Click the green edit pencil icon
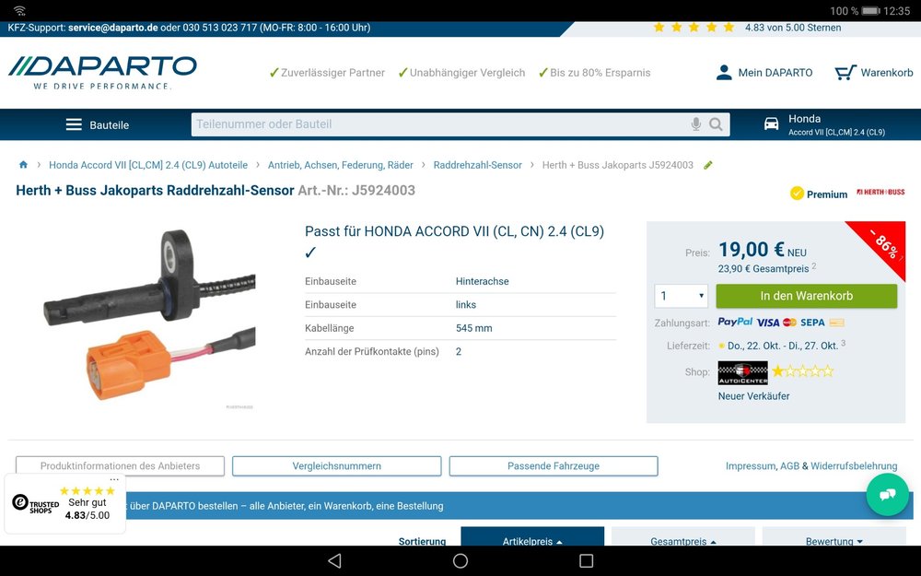This screenshot has width=921, height=576. (x=708, y=165)
